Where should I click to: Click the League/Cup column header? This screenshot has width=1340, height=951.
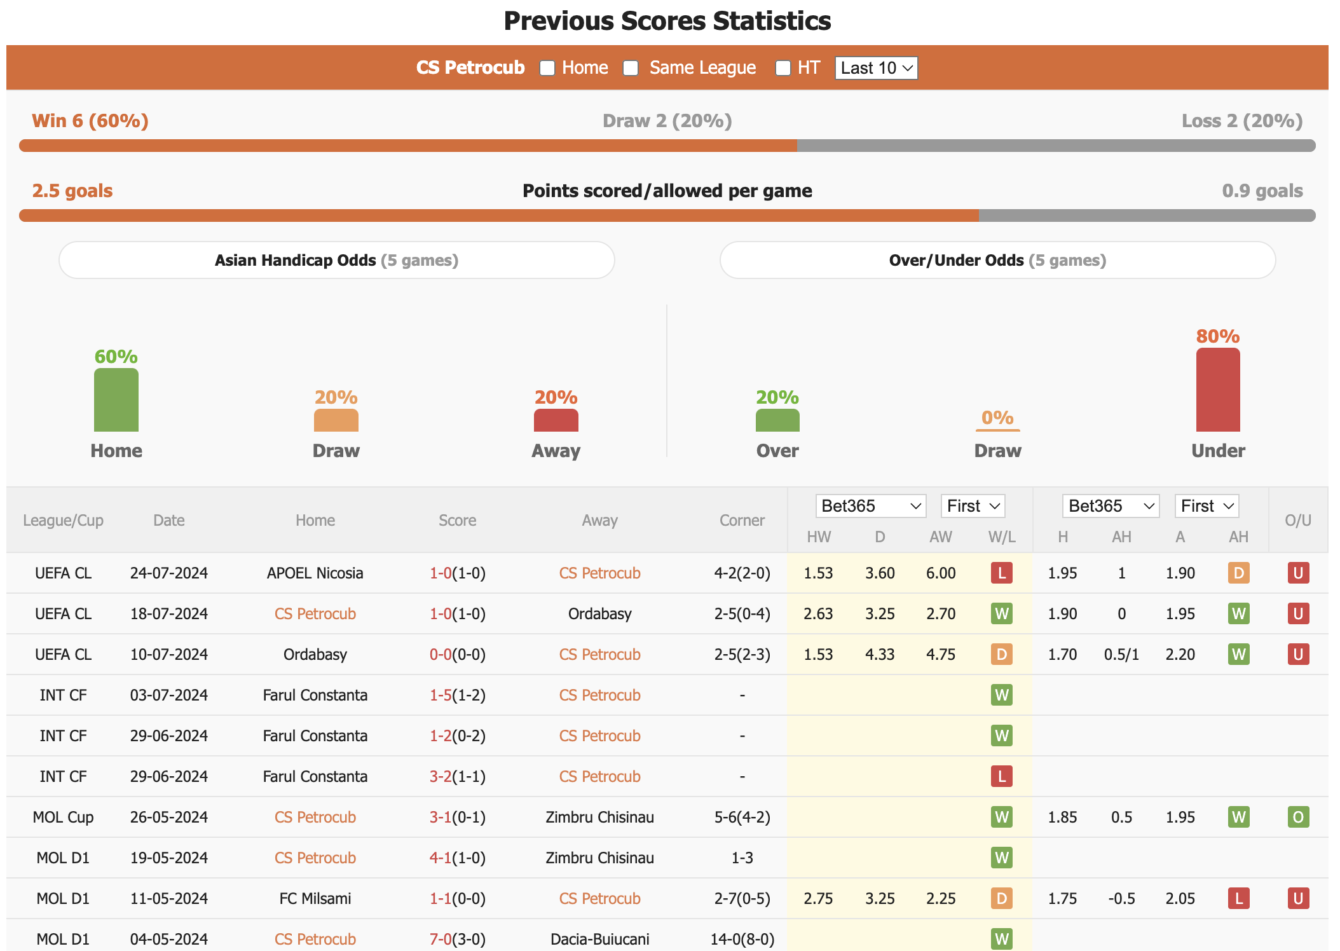tap(63, 520)
